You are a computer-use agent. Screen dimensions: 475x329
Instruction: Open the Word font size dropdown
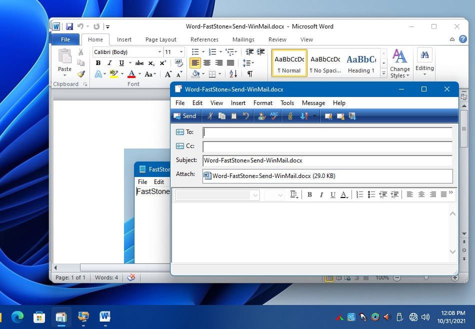coord(181,52)
